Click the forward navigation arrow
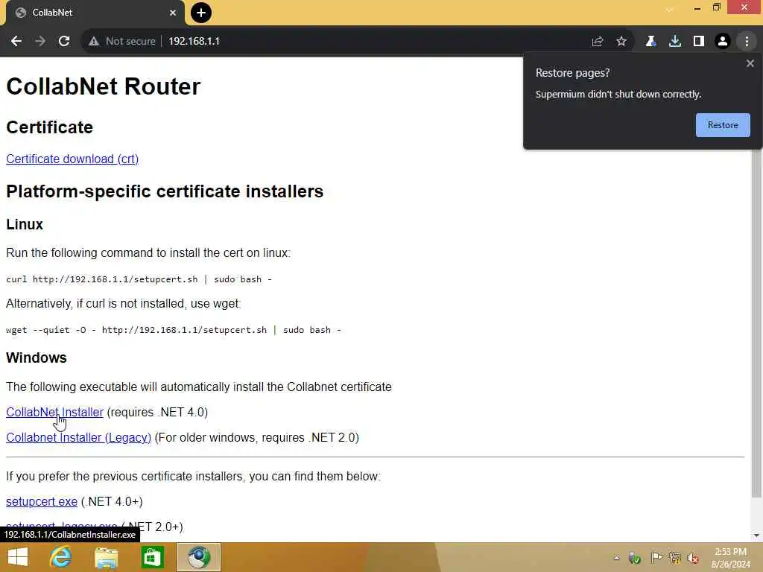Image resolution: width=763 pixels, height=572 pixels. coord(40,42)
